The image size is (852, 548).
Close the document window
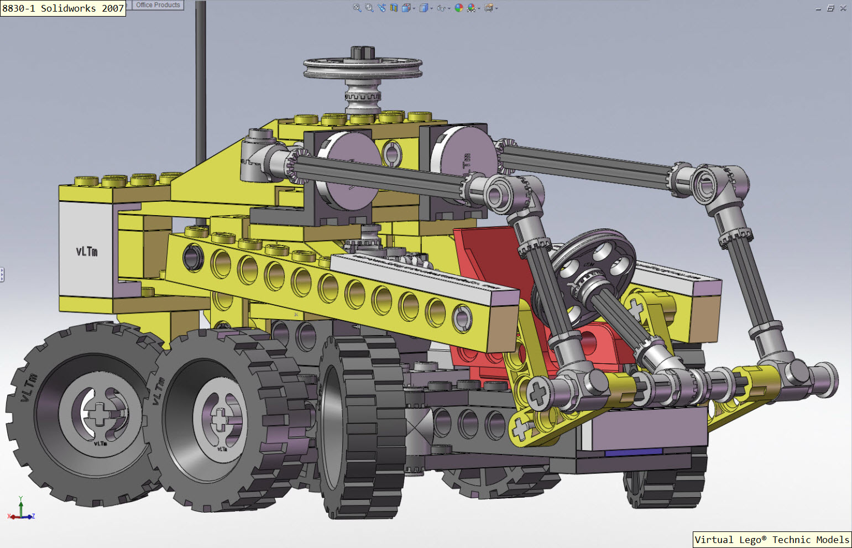(843, 8)
